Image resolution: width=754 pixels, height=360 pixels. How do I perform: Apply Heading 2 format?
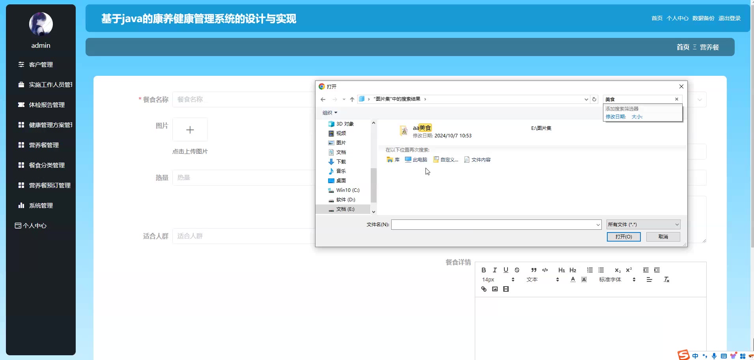pos(573,270)
